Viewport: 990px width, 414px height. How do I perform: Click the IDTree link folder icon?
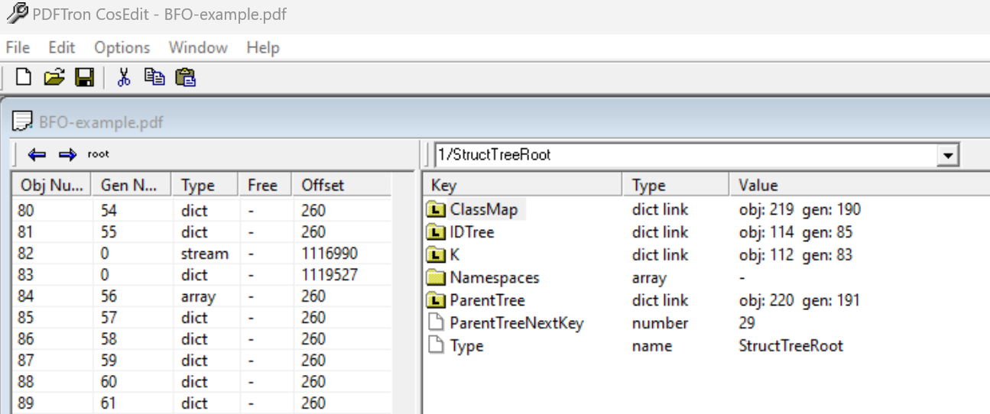pos(437,232)
